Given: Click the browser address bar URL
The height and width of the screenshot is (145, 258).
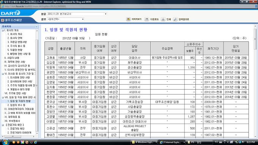Looking at the screenshot, I should point(35,6).
